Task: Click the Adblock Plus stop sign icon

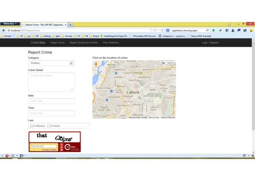Action: 7,156
